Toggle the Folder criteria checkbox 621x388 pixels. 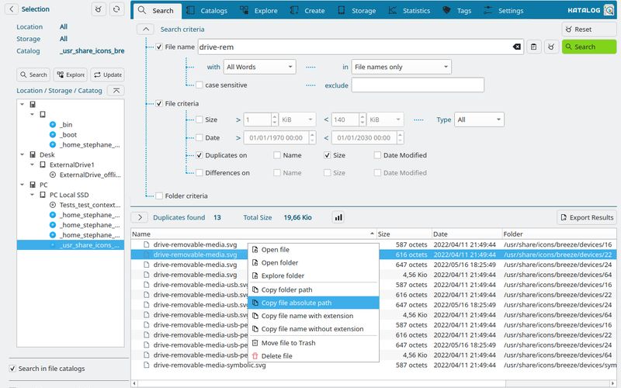tap(159, 196)
